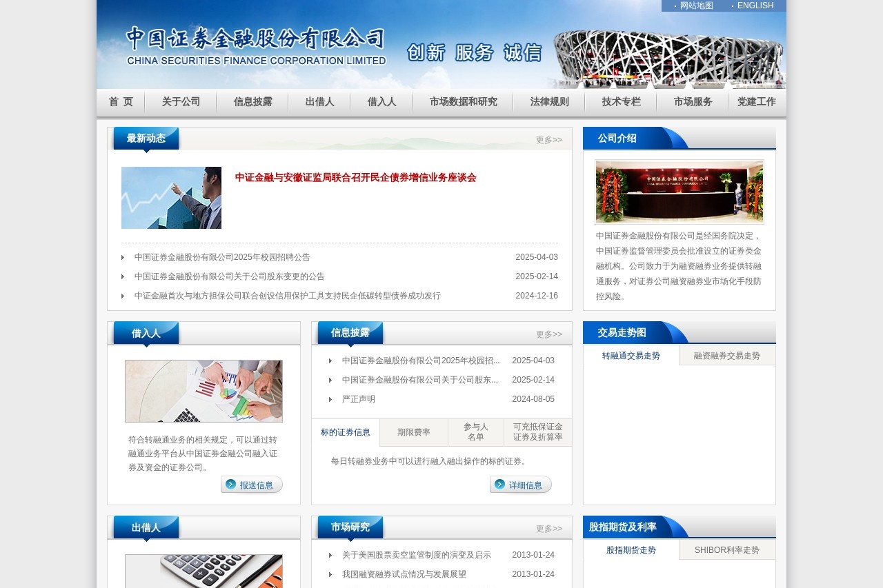The height and width of the screenshot is (588, 883).
Task: Click 更多>> in the 最新动态 panel
Action: pos(549,140)
